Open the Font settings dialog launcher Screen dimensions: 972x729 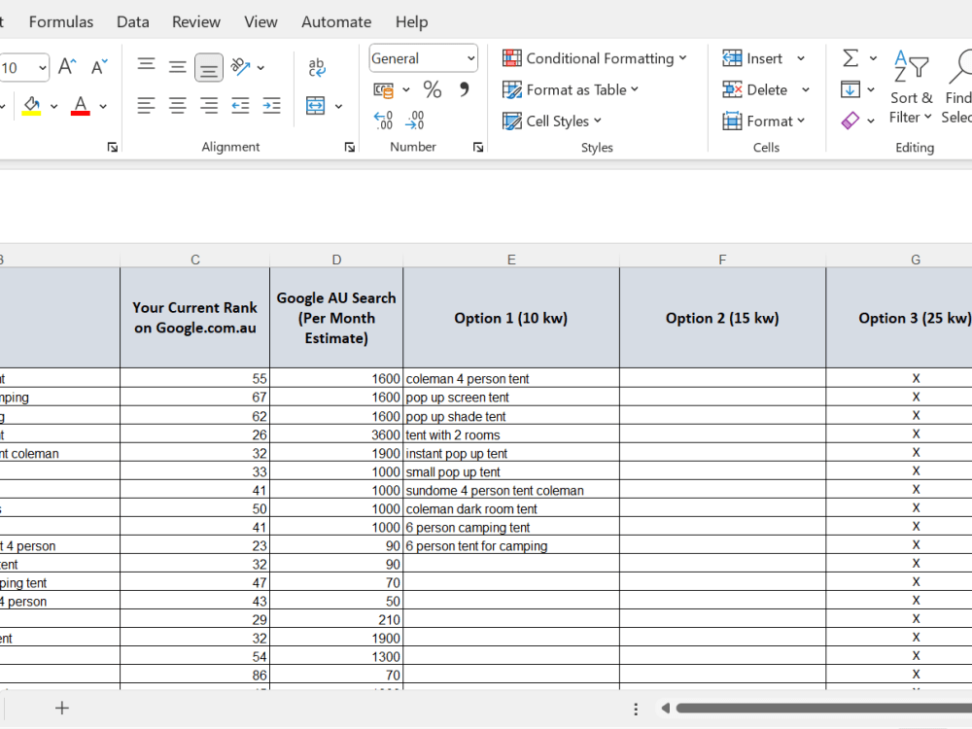[x=112, y=147]
